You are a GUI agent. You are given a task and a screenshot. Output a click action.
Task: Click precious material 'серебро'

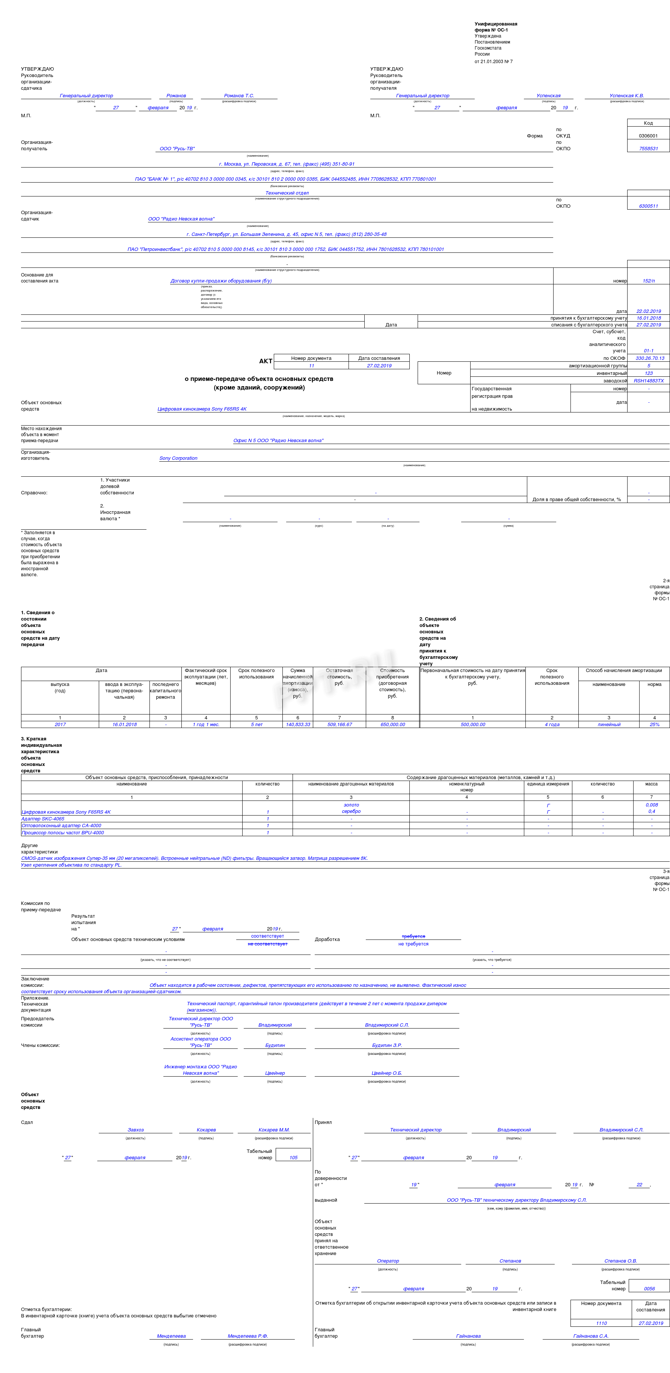point(351,811)
